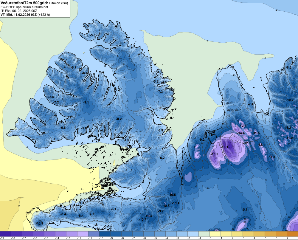Select the -4.2 temperature label
Screen dimensions: 298x240
tap(160, 72)
